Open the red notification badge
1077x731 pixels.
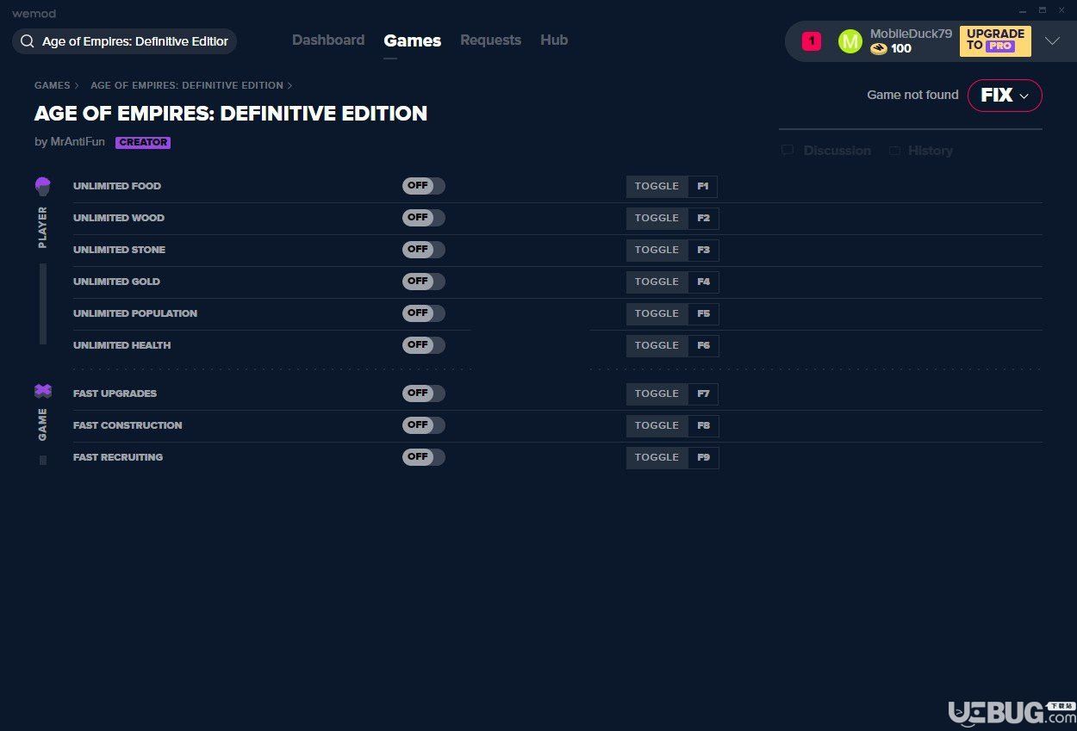pos(812,40)
